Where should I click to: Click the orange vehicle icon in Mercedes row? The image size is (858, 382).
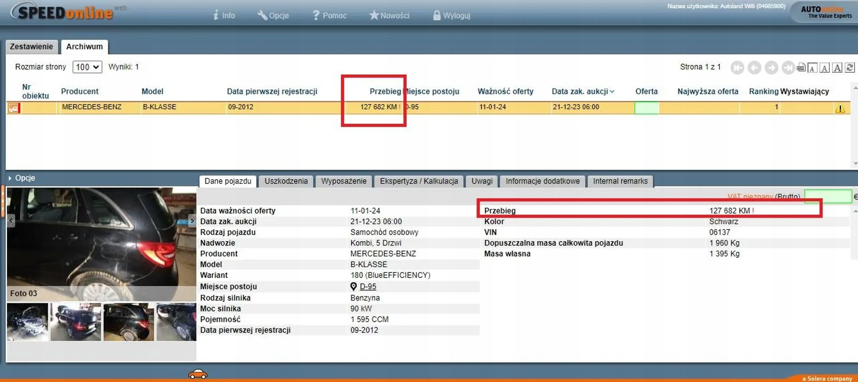click(14, 108)
